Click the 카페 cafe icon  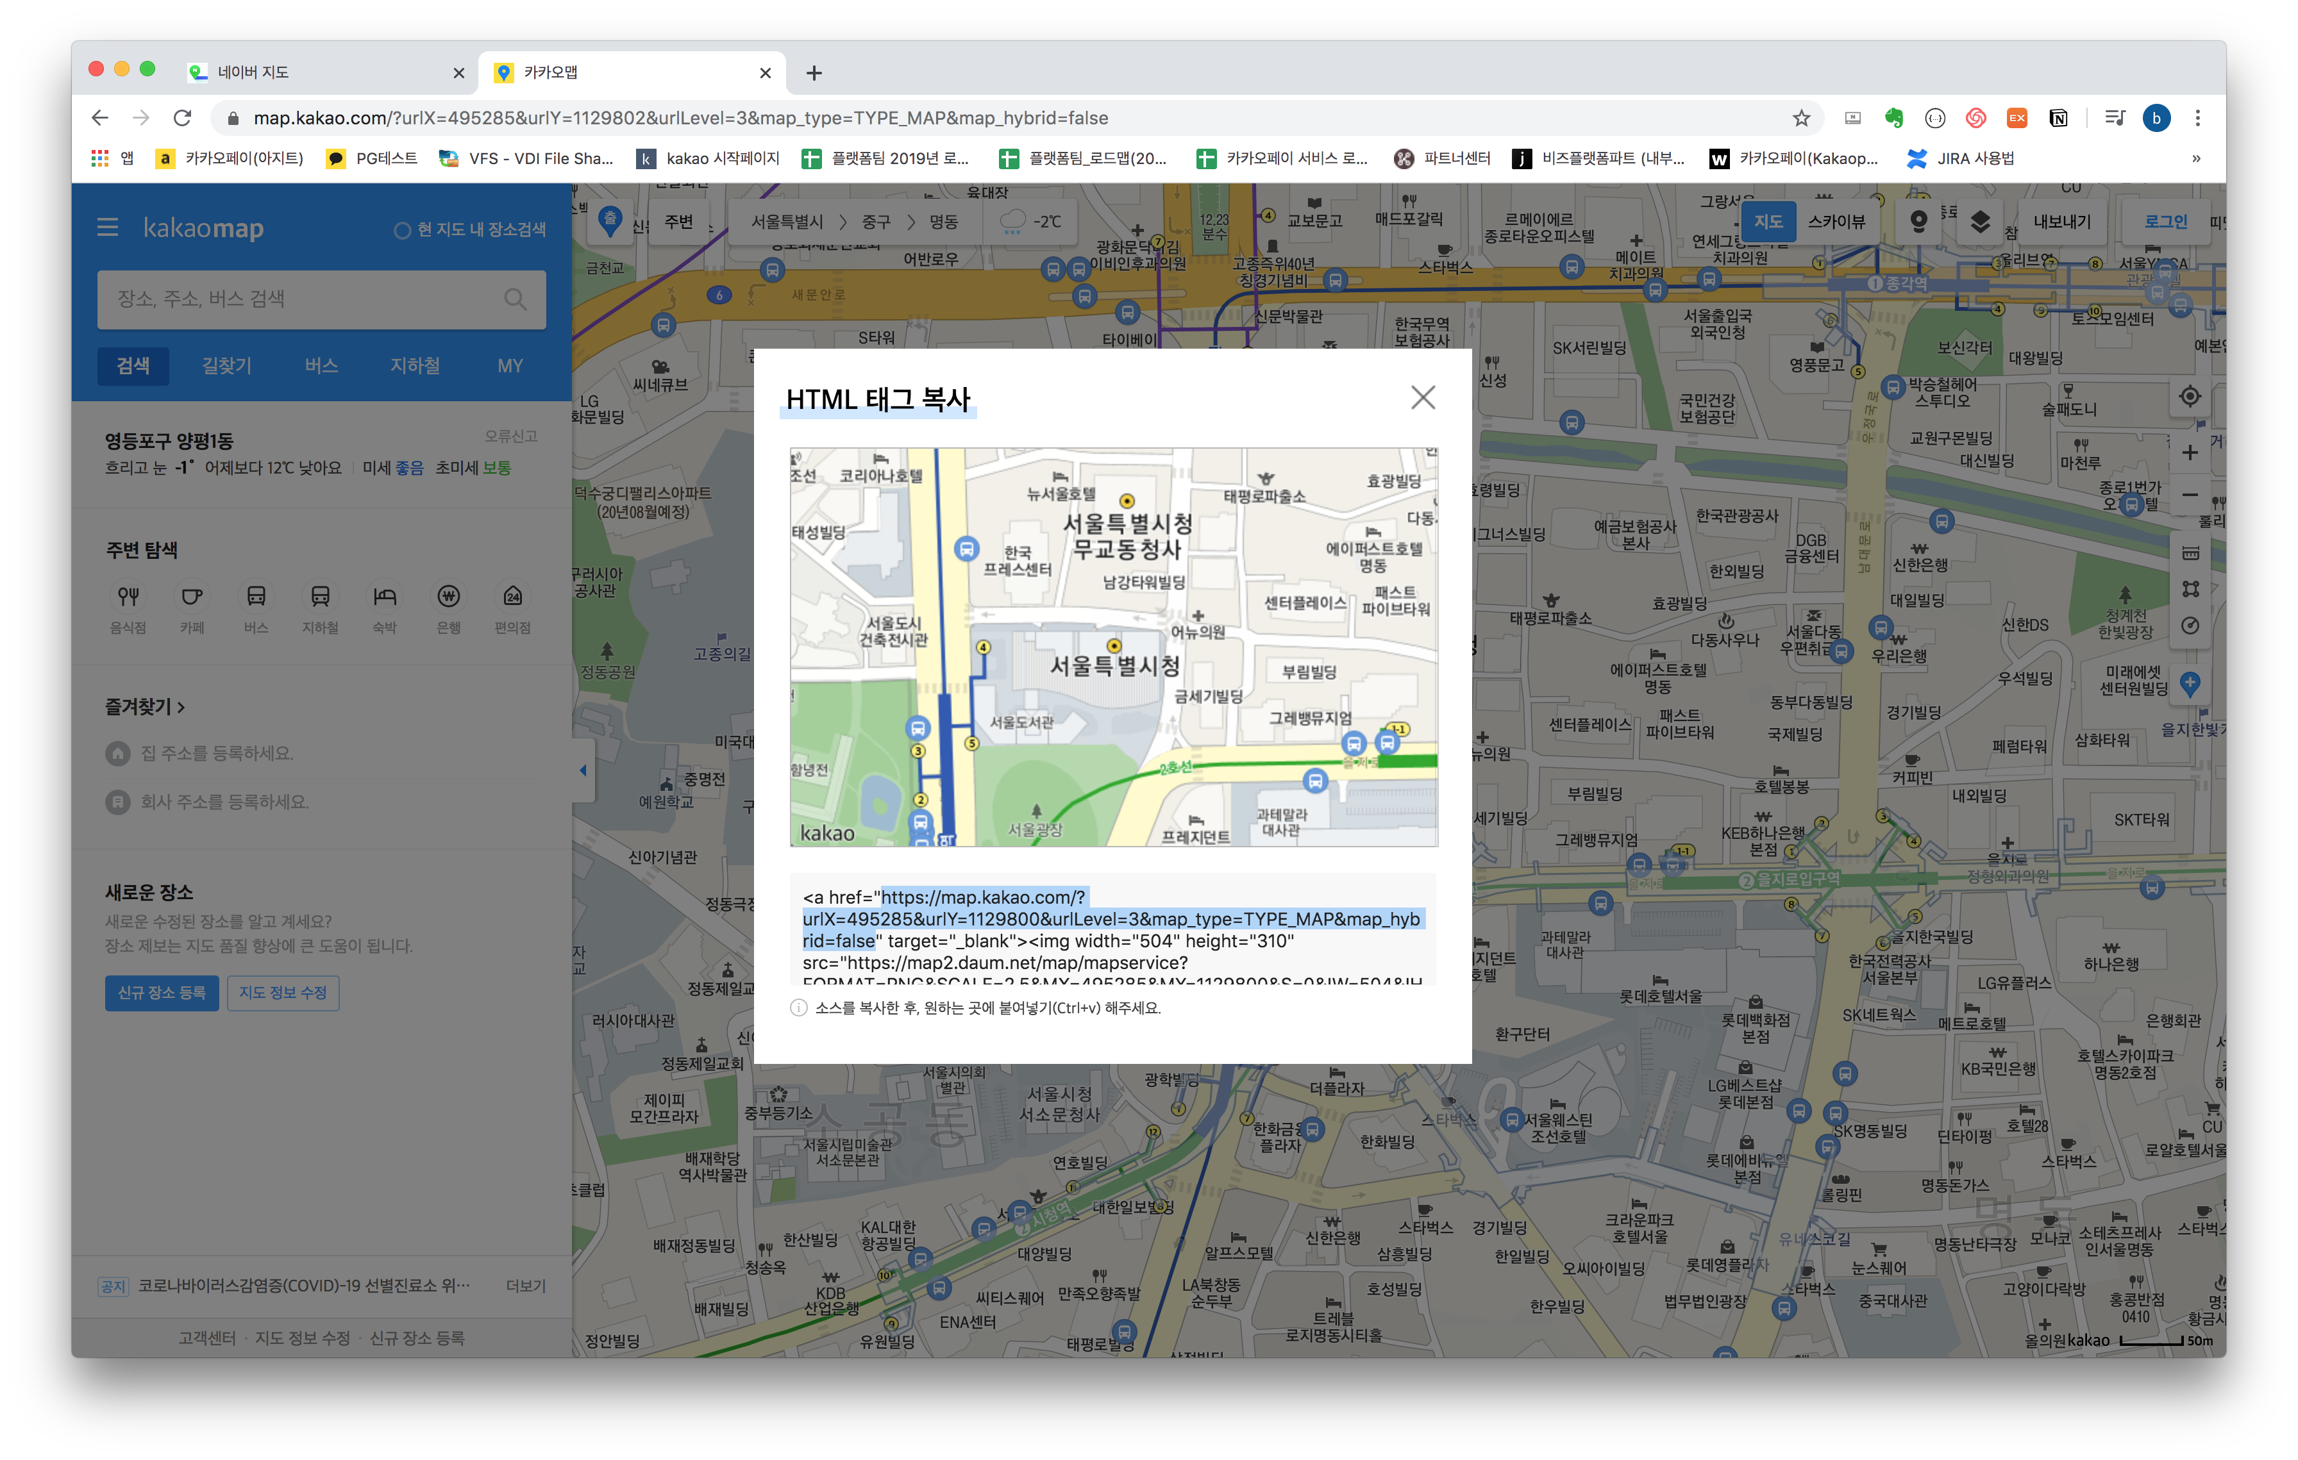192,597
